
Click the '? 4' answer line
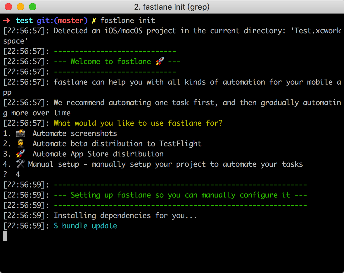tap(12, 174)
